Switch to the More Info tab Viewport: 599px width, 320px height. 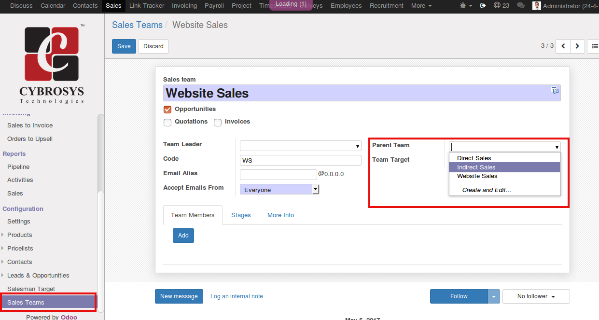280,215
